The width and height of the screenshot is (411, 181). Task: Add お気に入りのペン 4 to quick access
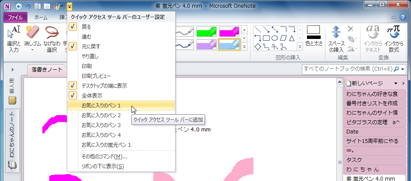tap(121, 135)
